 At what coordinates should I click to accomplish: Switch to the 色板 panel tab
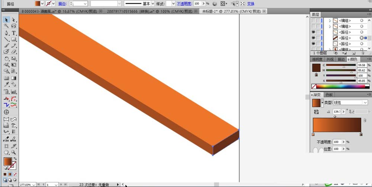pyautogui.click(x=329, y=95)
